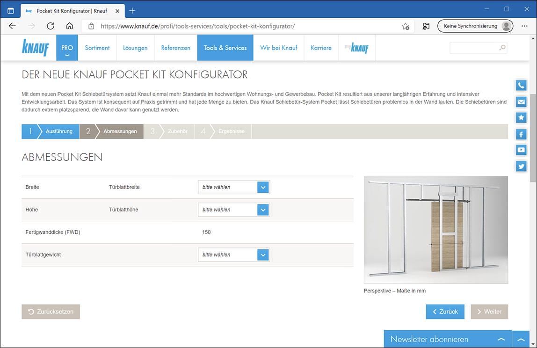Select step 3 Zubehör

coord(169,131)
